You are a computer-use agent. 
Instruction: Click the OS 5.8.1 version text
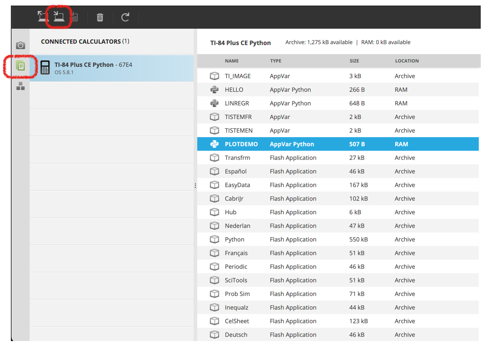click(x=64, y=73)
